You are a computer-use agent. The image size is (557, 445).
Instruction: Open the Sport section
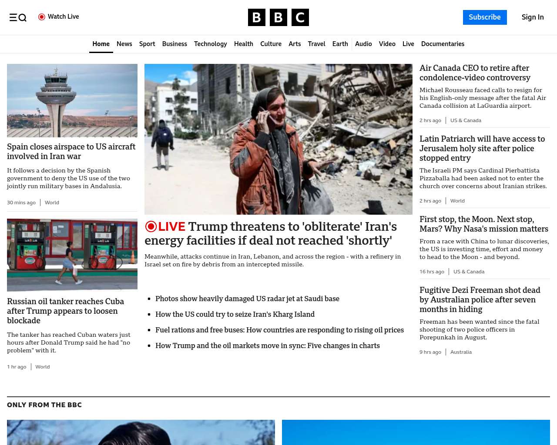[147, 44]
